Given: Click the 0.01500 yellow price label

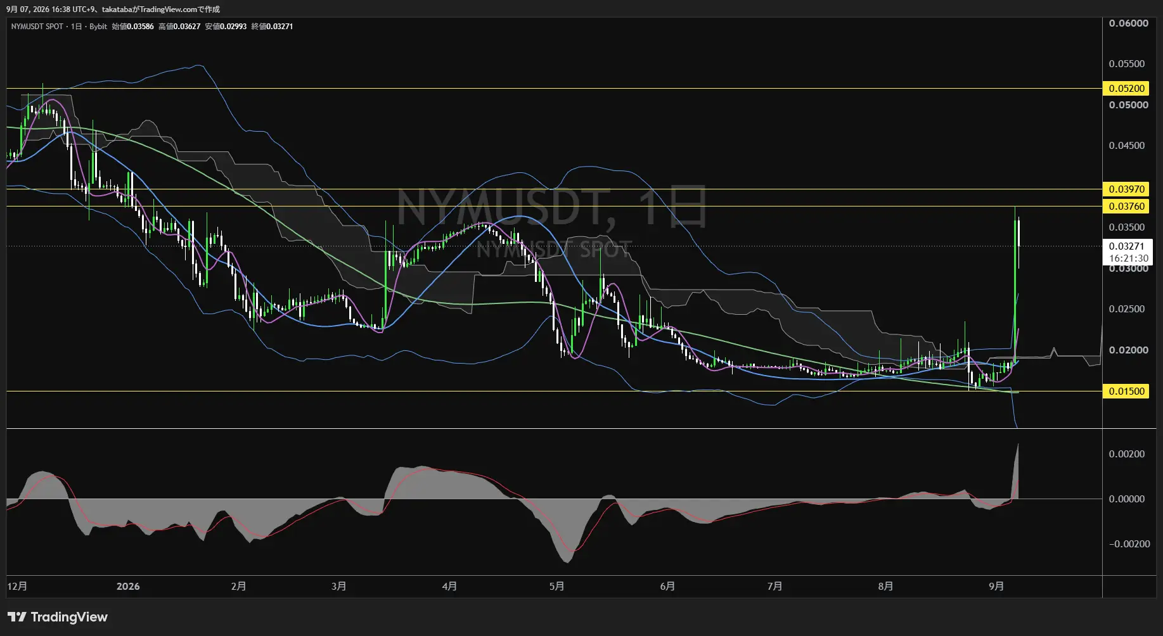Looking at the screenshot, I should [x=1126, y=391].
